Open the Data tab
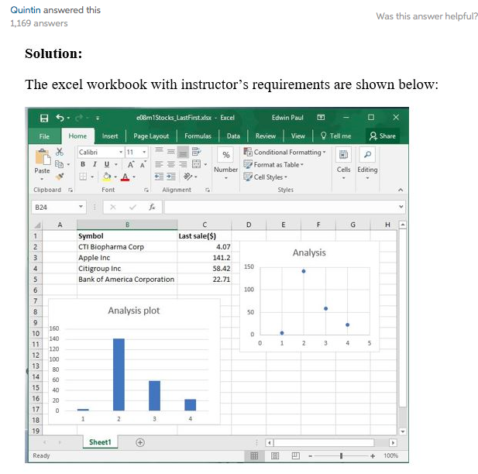The height and width of the screenshot is (474, 478). click(x=233, y=136)
